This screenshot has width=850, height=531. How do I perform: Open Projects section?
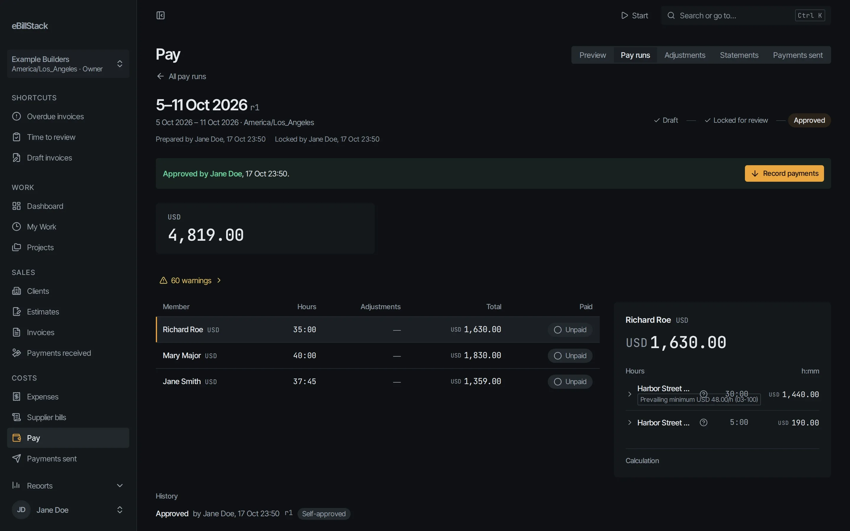[x=68, y=248]
